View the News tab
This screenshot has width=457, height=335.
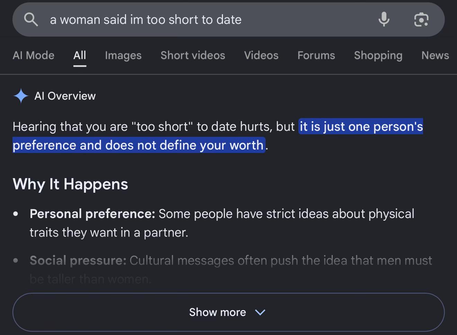tap(435, 55)
